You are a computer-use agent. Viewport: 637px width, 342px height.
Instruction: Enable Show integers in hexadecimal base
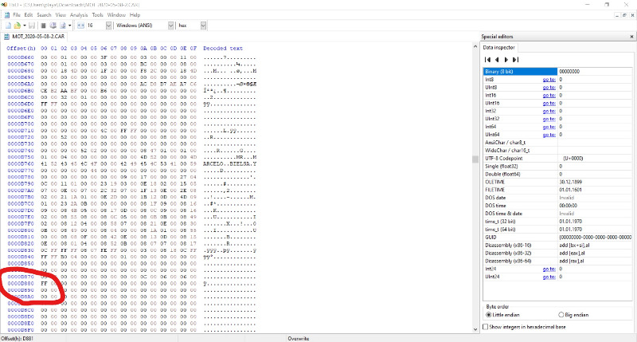pos(487,327)
